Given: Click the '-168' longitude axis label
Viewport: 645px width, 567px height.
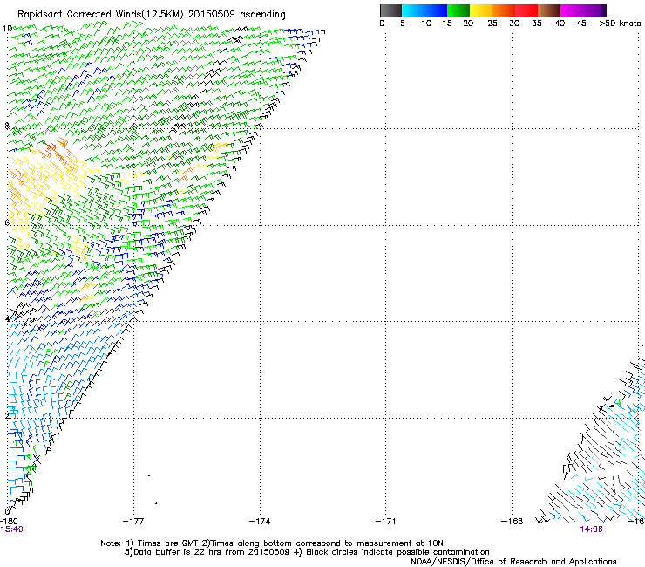Looking at the screenshot, I should 513,522.
